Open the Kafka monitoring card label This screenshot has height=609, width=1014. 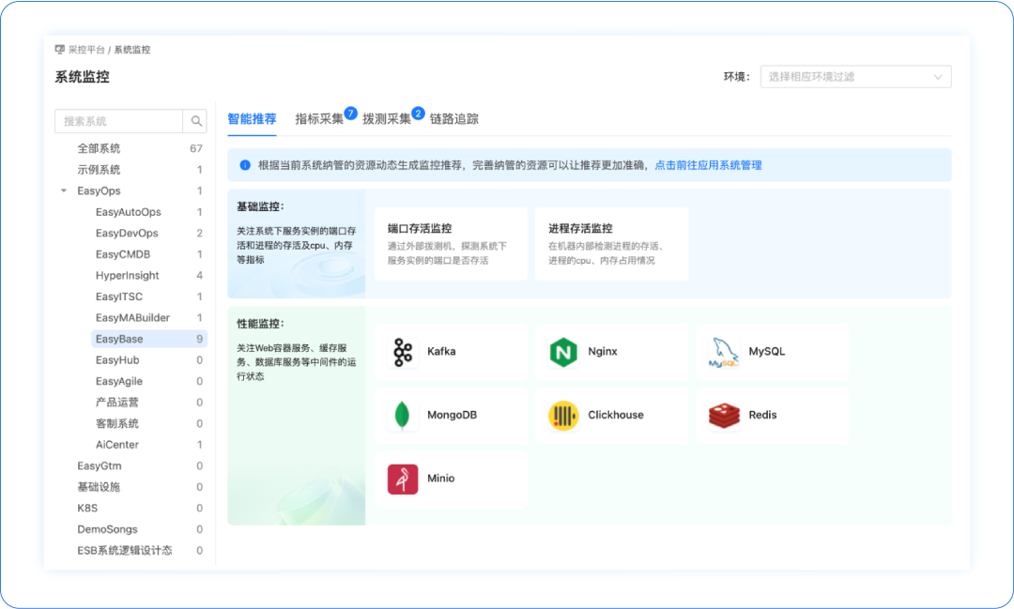click(441, 351)
